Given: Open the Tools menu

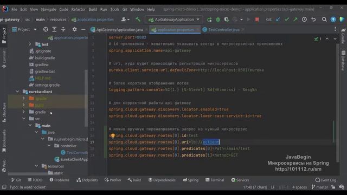Looking at the screenshot, I should pos(114,10).
